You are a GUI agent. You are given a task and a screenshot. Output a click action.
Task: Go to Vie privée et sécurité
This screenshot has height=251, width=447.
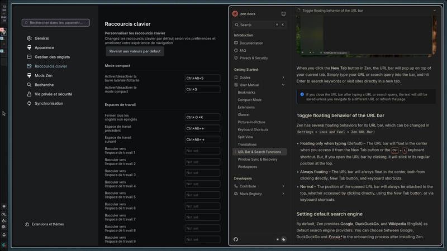(53, 94)
